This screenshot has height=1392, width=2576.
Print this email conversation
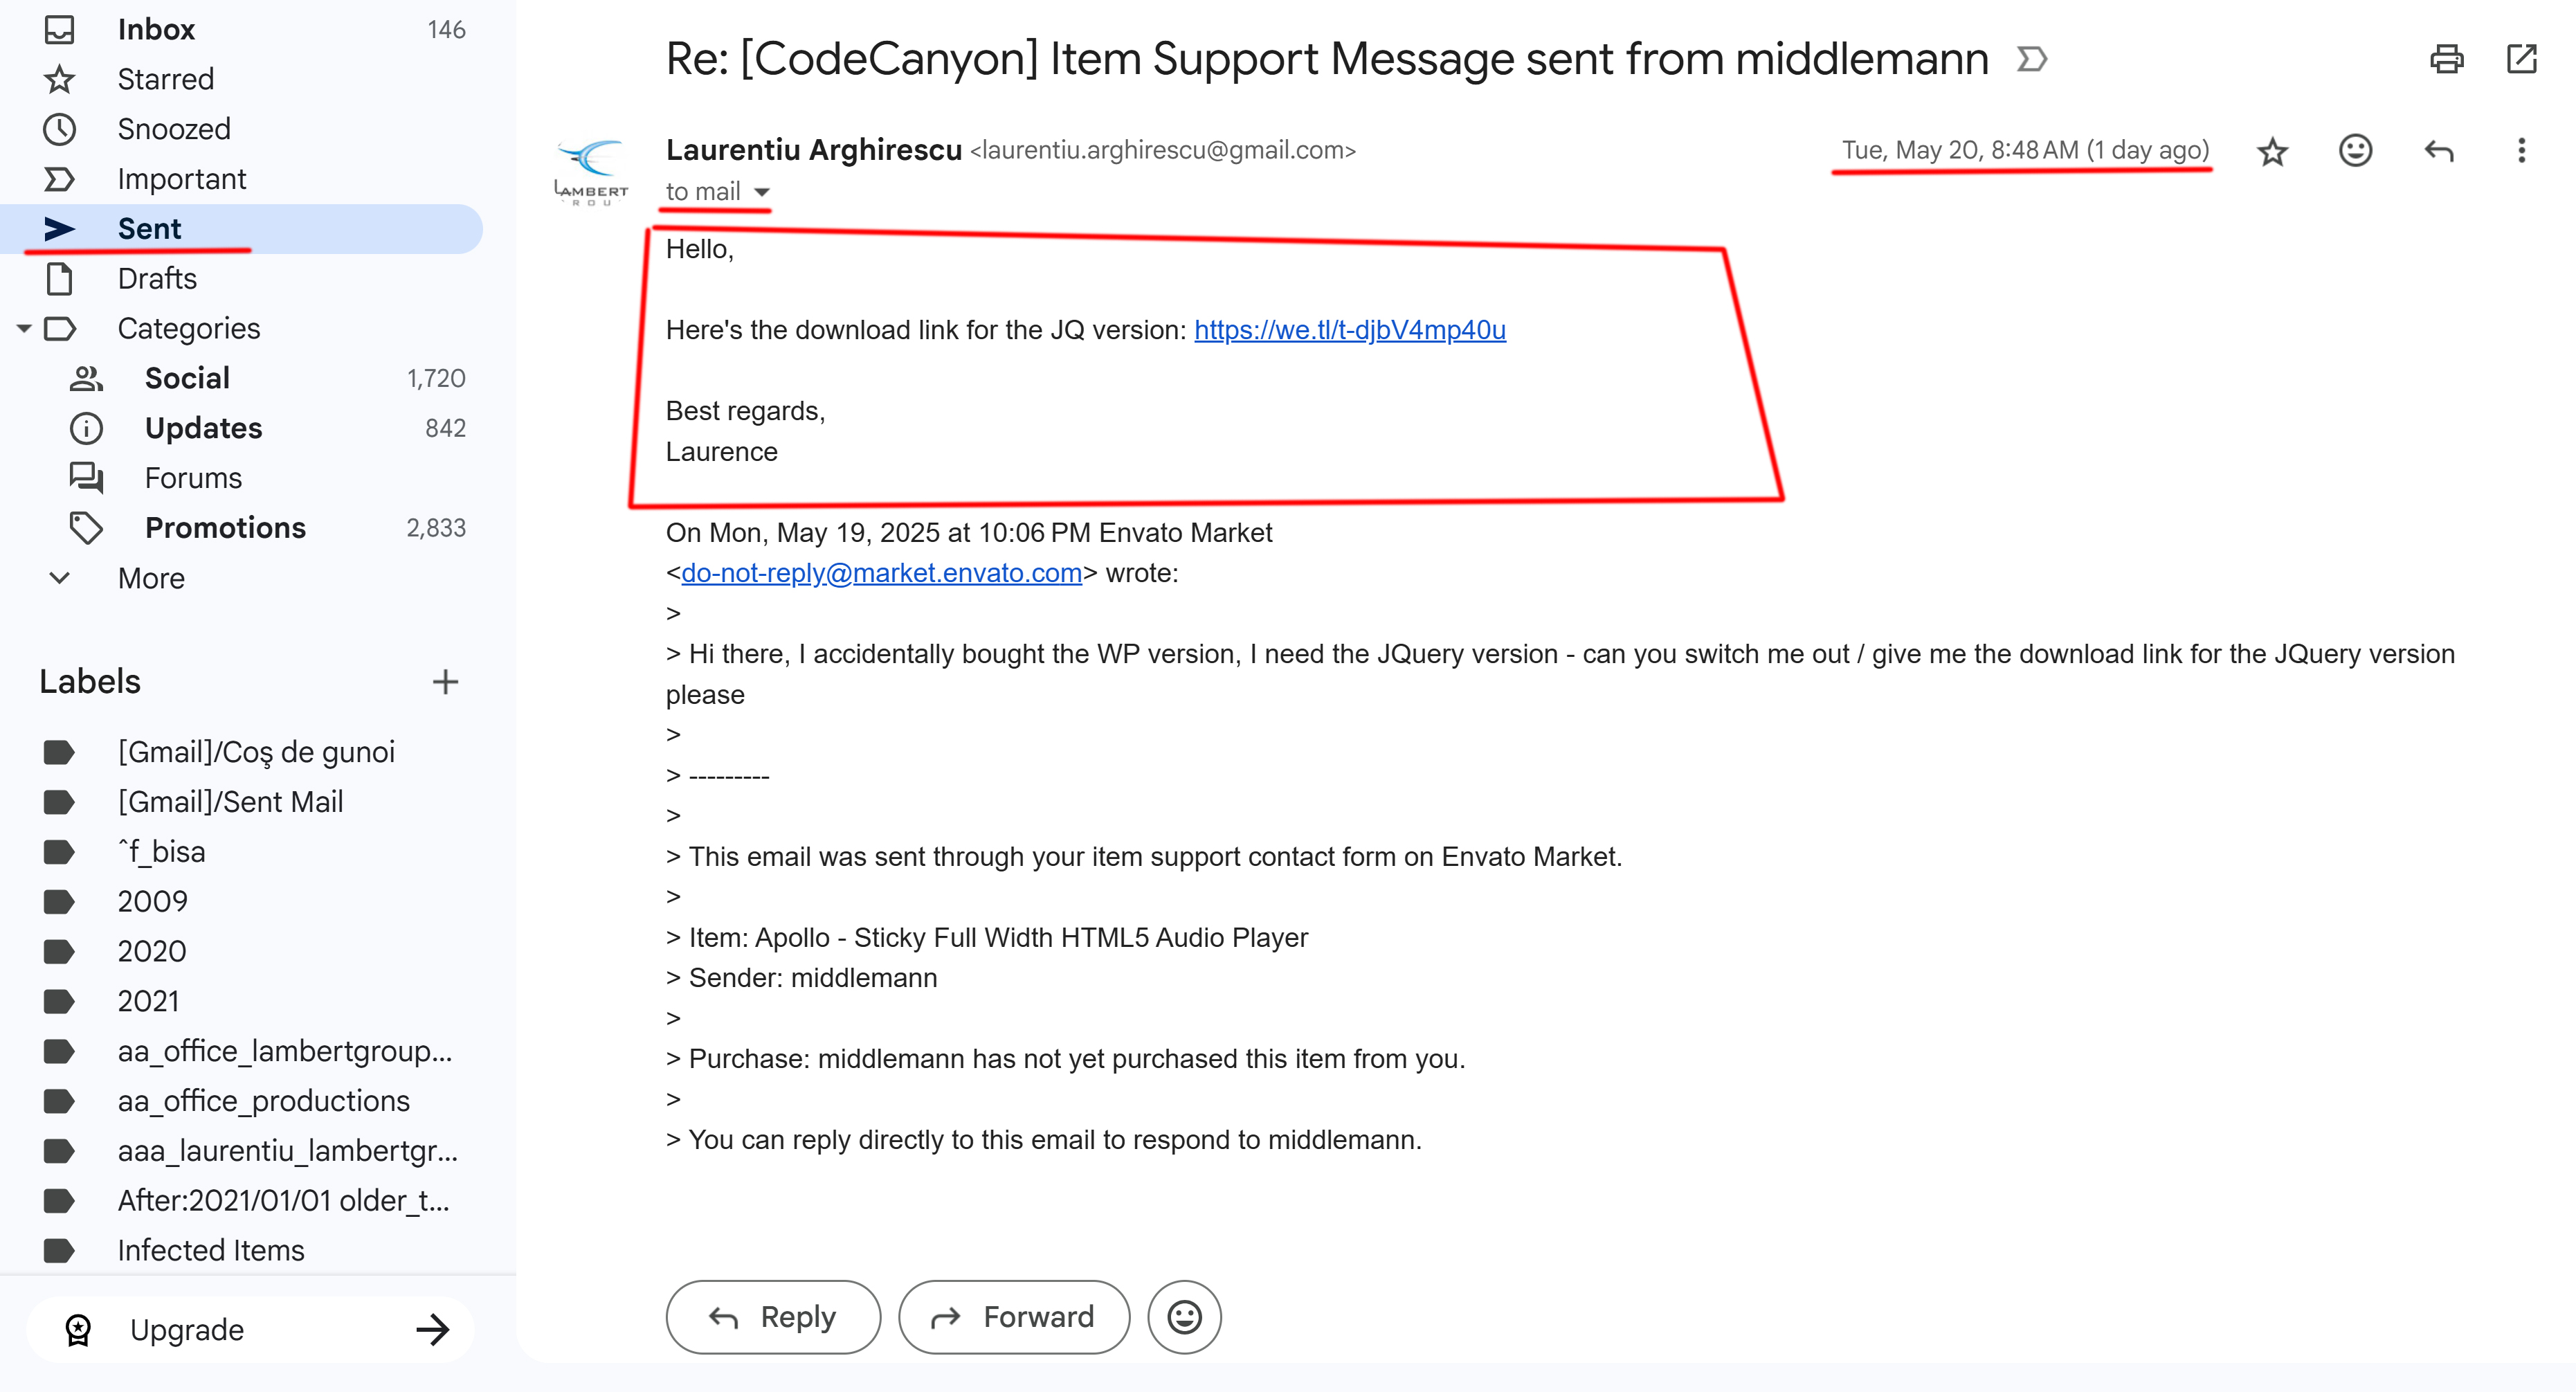(x=2446, y=59)
